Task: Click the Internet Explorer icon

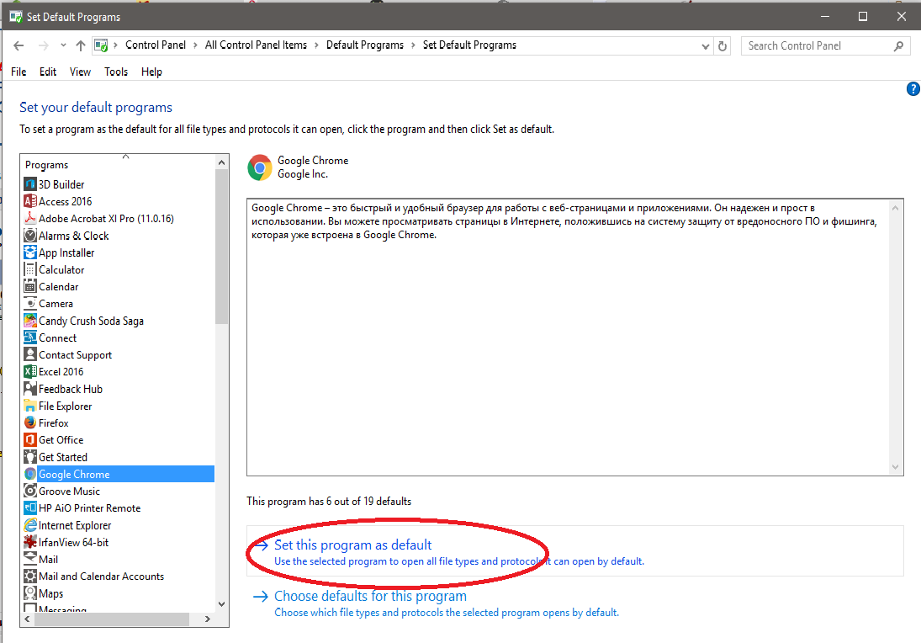Action: coord(30,525)
